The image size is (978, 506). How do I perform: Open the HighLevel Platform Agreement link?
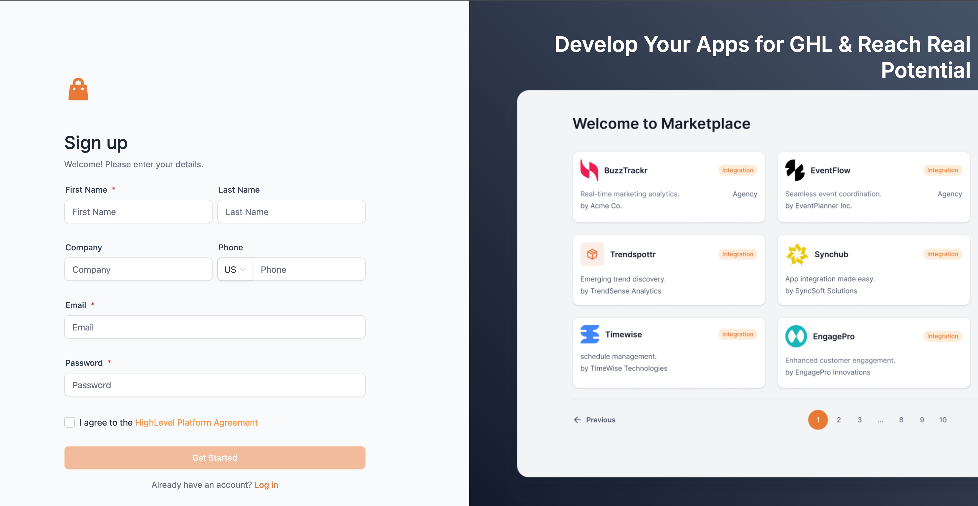point(196,422)
